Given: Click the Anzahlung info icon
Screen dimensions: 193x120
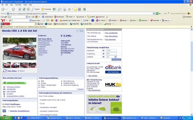Looking at the screenshot, I should (x=103, y=54).
